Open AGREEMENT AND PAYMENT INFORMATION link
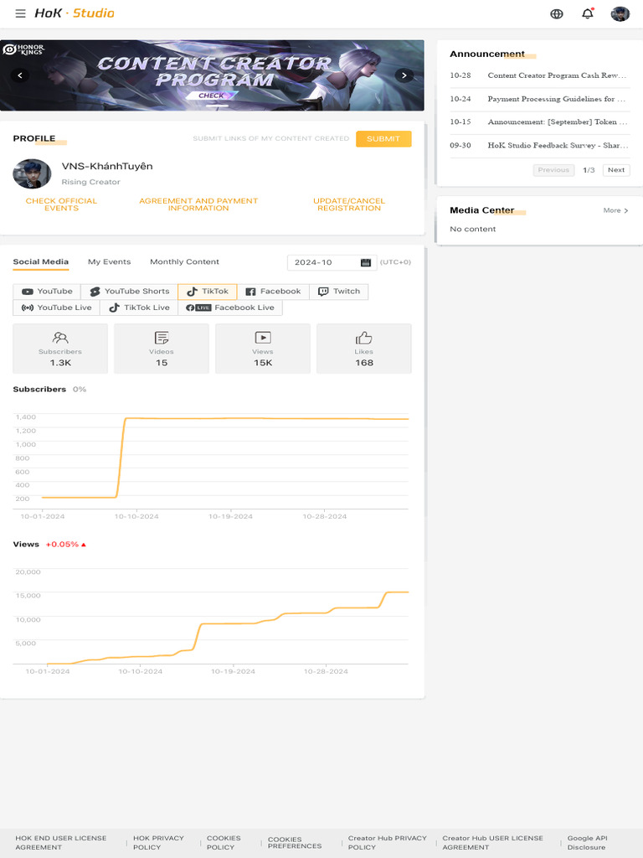Screen dimensions: 643x858 [198, 204]
